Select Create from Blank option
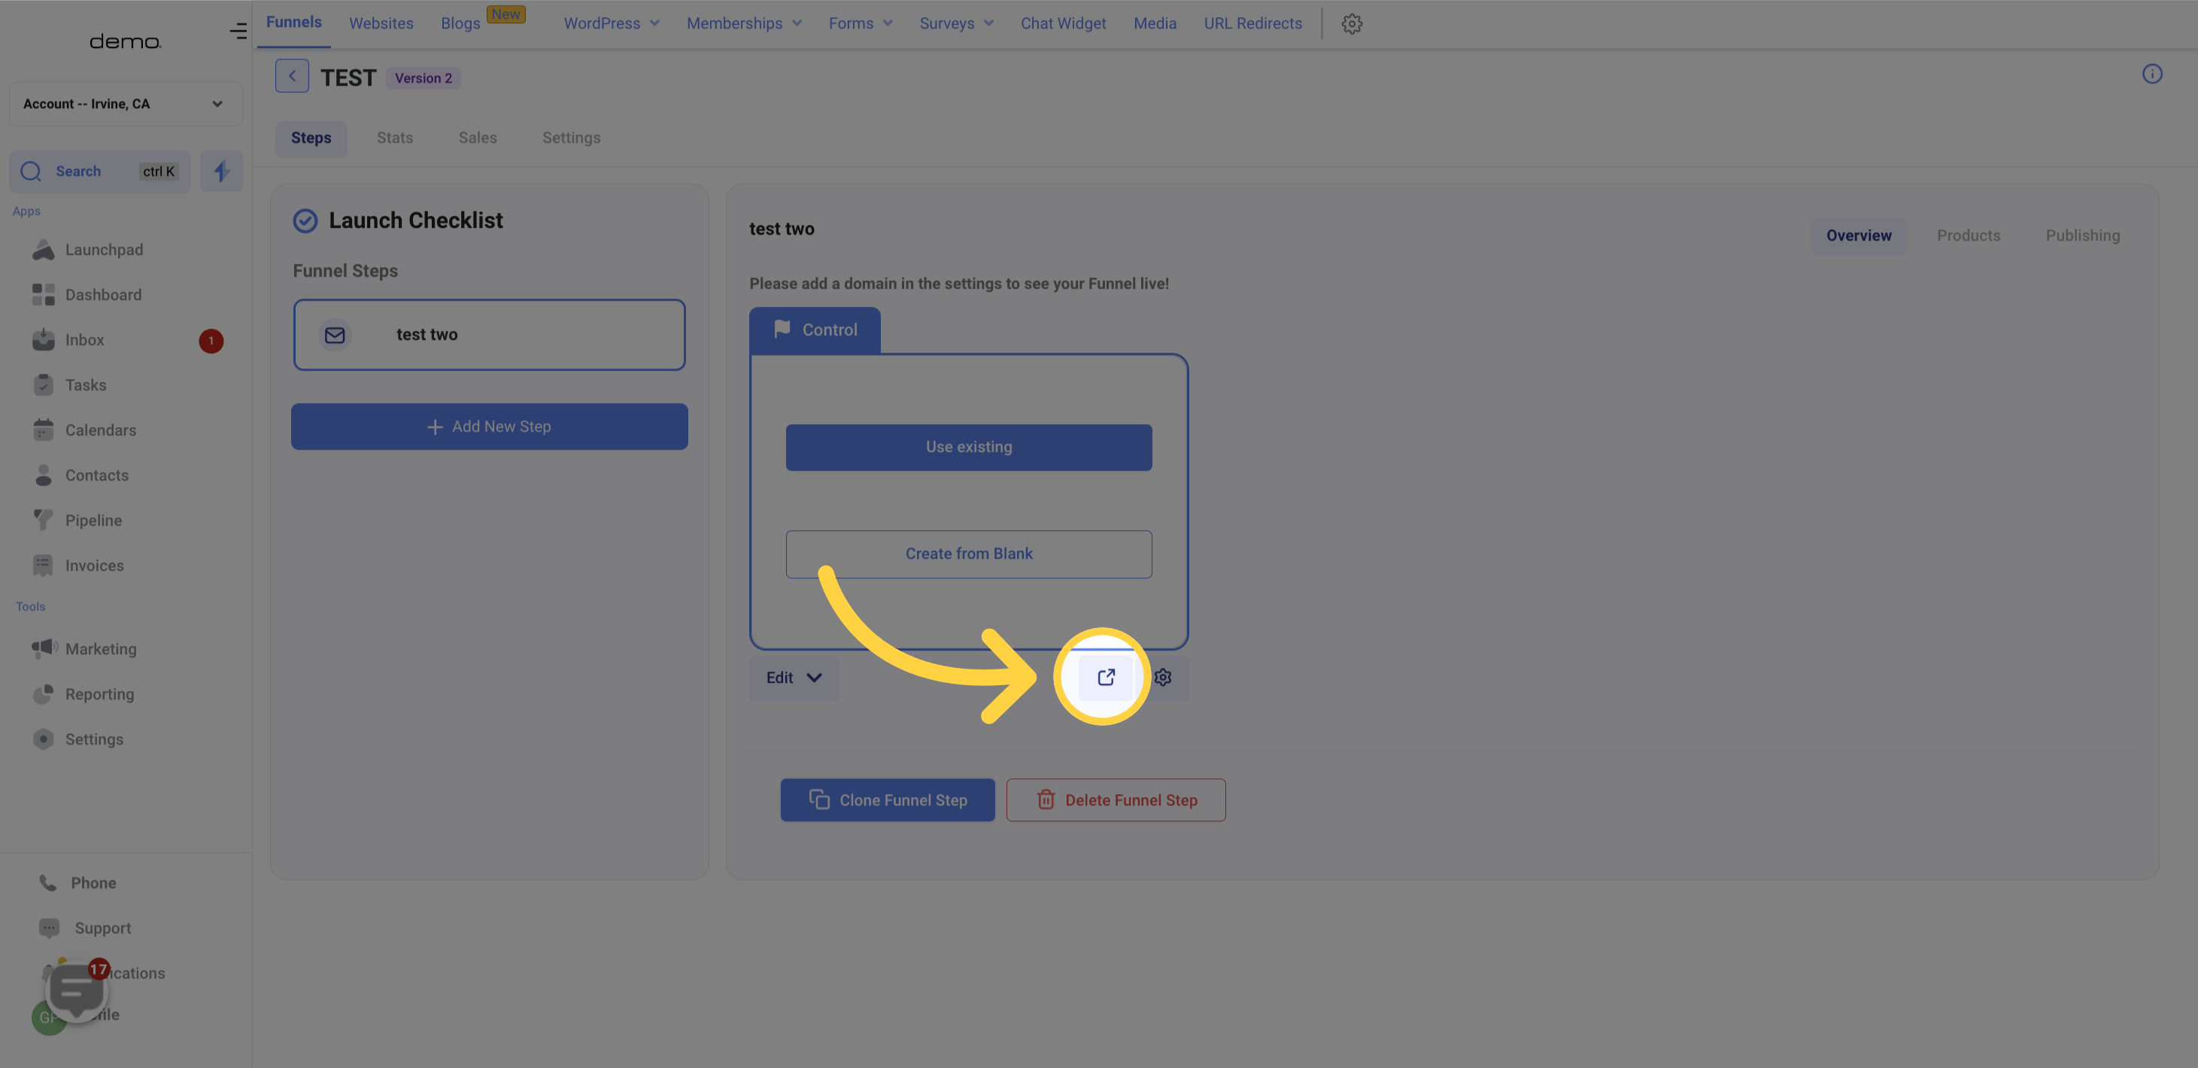Image resolution: width=2198 pixels, height=1068 pixels. [x=969, y=554]
